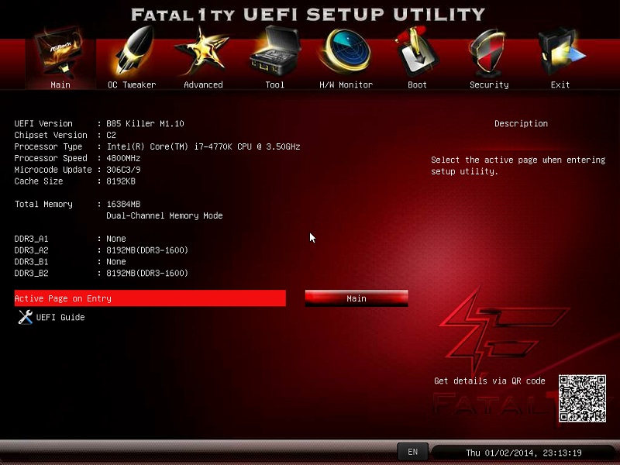Open the UEFI Guide link
620x465 pixels.
coord(60,317)
